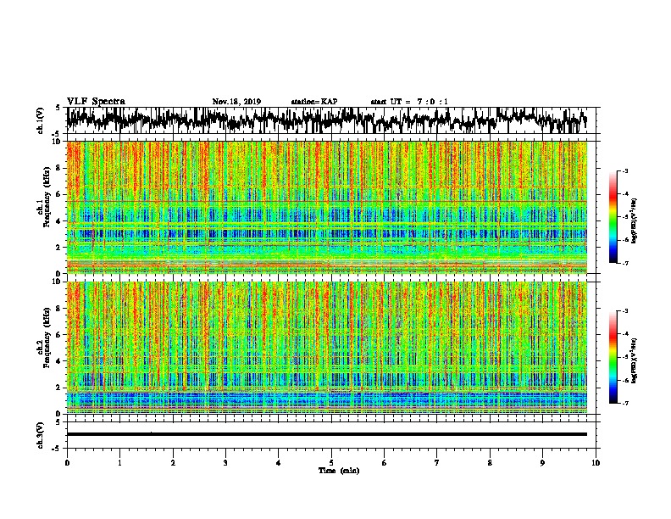Click time axis tick label "7"
671x519 pixels.
tap(437, 463)
